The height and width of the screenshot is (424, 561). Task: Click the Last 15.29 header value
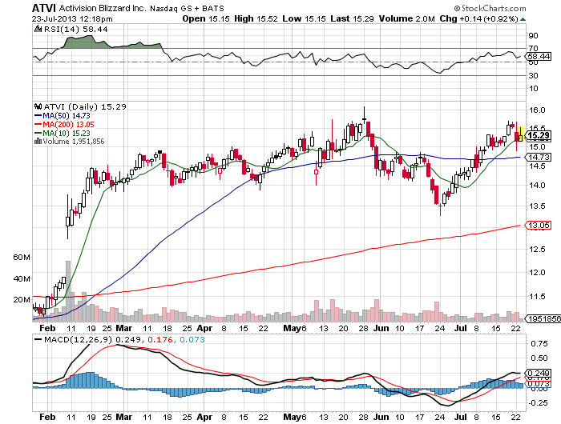pos(352,18)
